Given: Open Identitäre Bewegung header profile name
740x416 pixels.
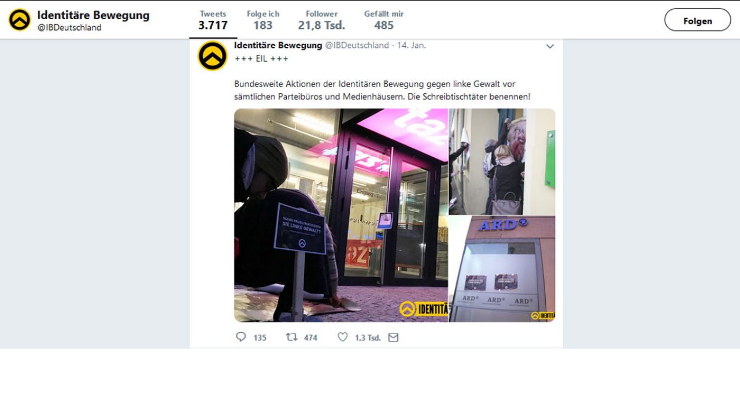Looking at the screenshot, I should (x=93, y=15).
